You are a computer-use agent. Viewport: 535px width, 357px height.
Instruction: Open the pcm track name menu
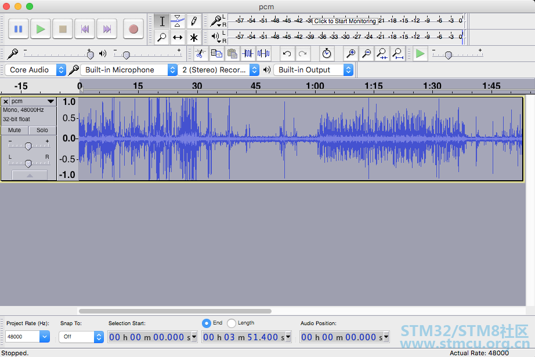[33, 101]
